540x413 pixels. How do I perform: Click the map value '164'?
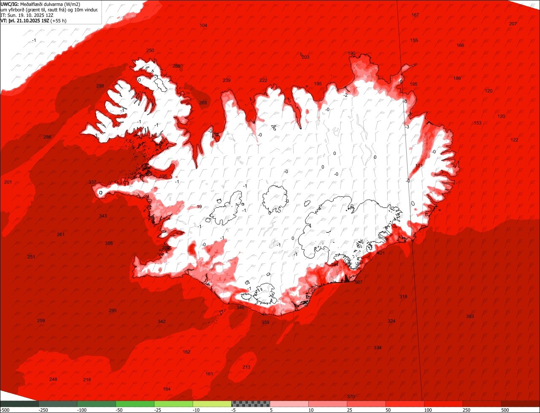click(x=167, y=389)
